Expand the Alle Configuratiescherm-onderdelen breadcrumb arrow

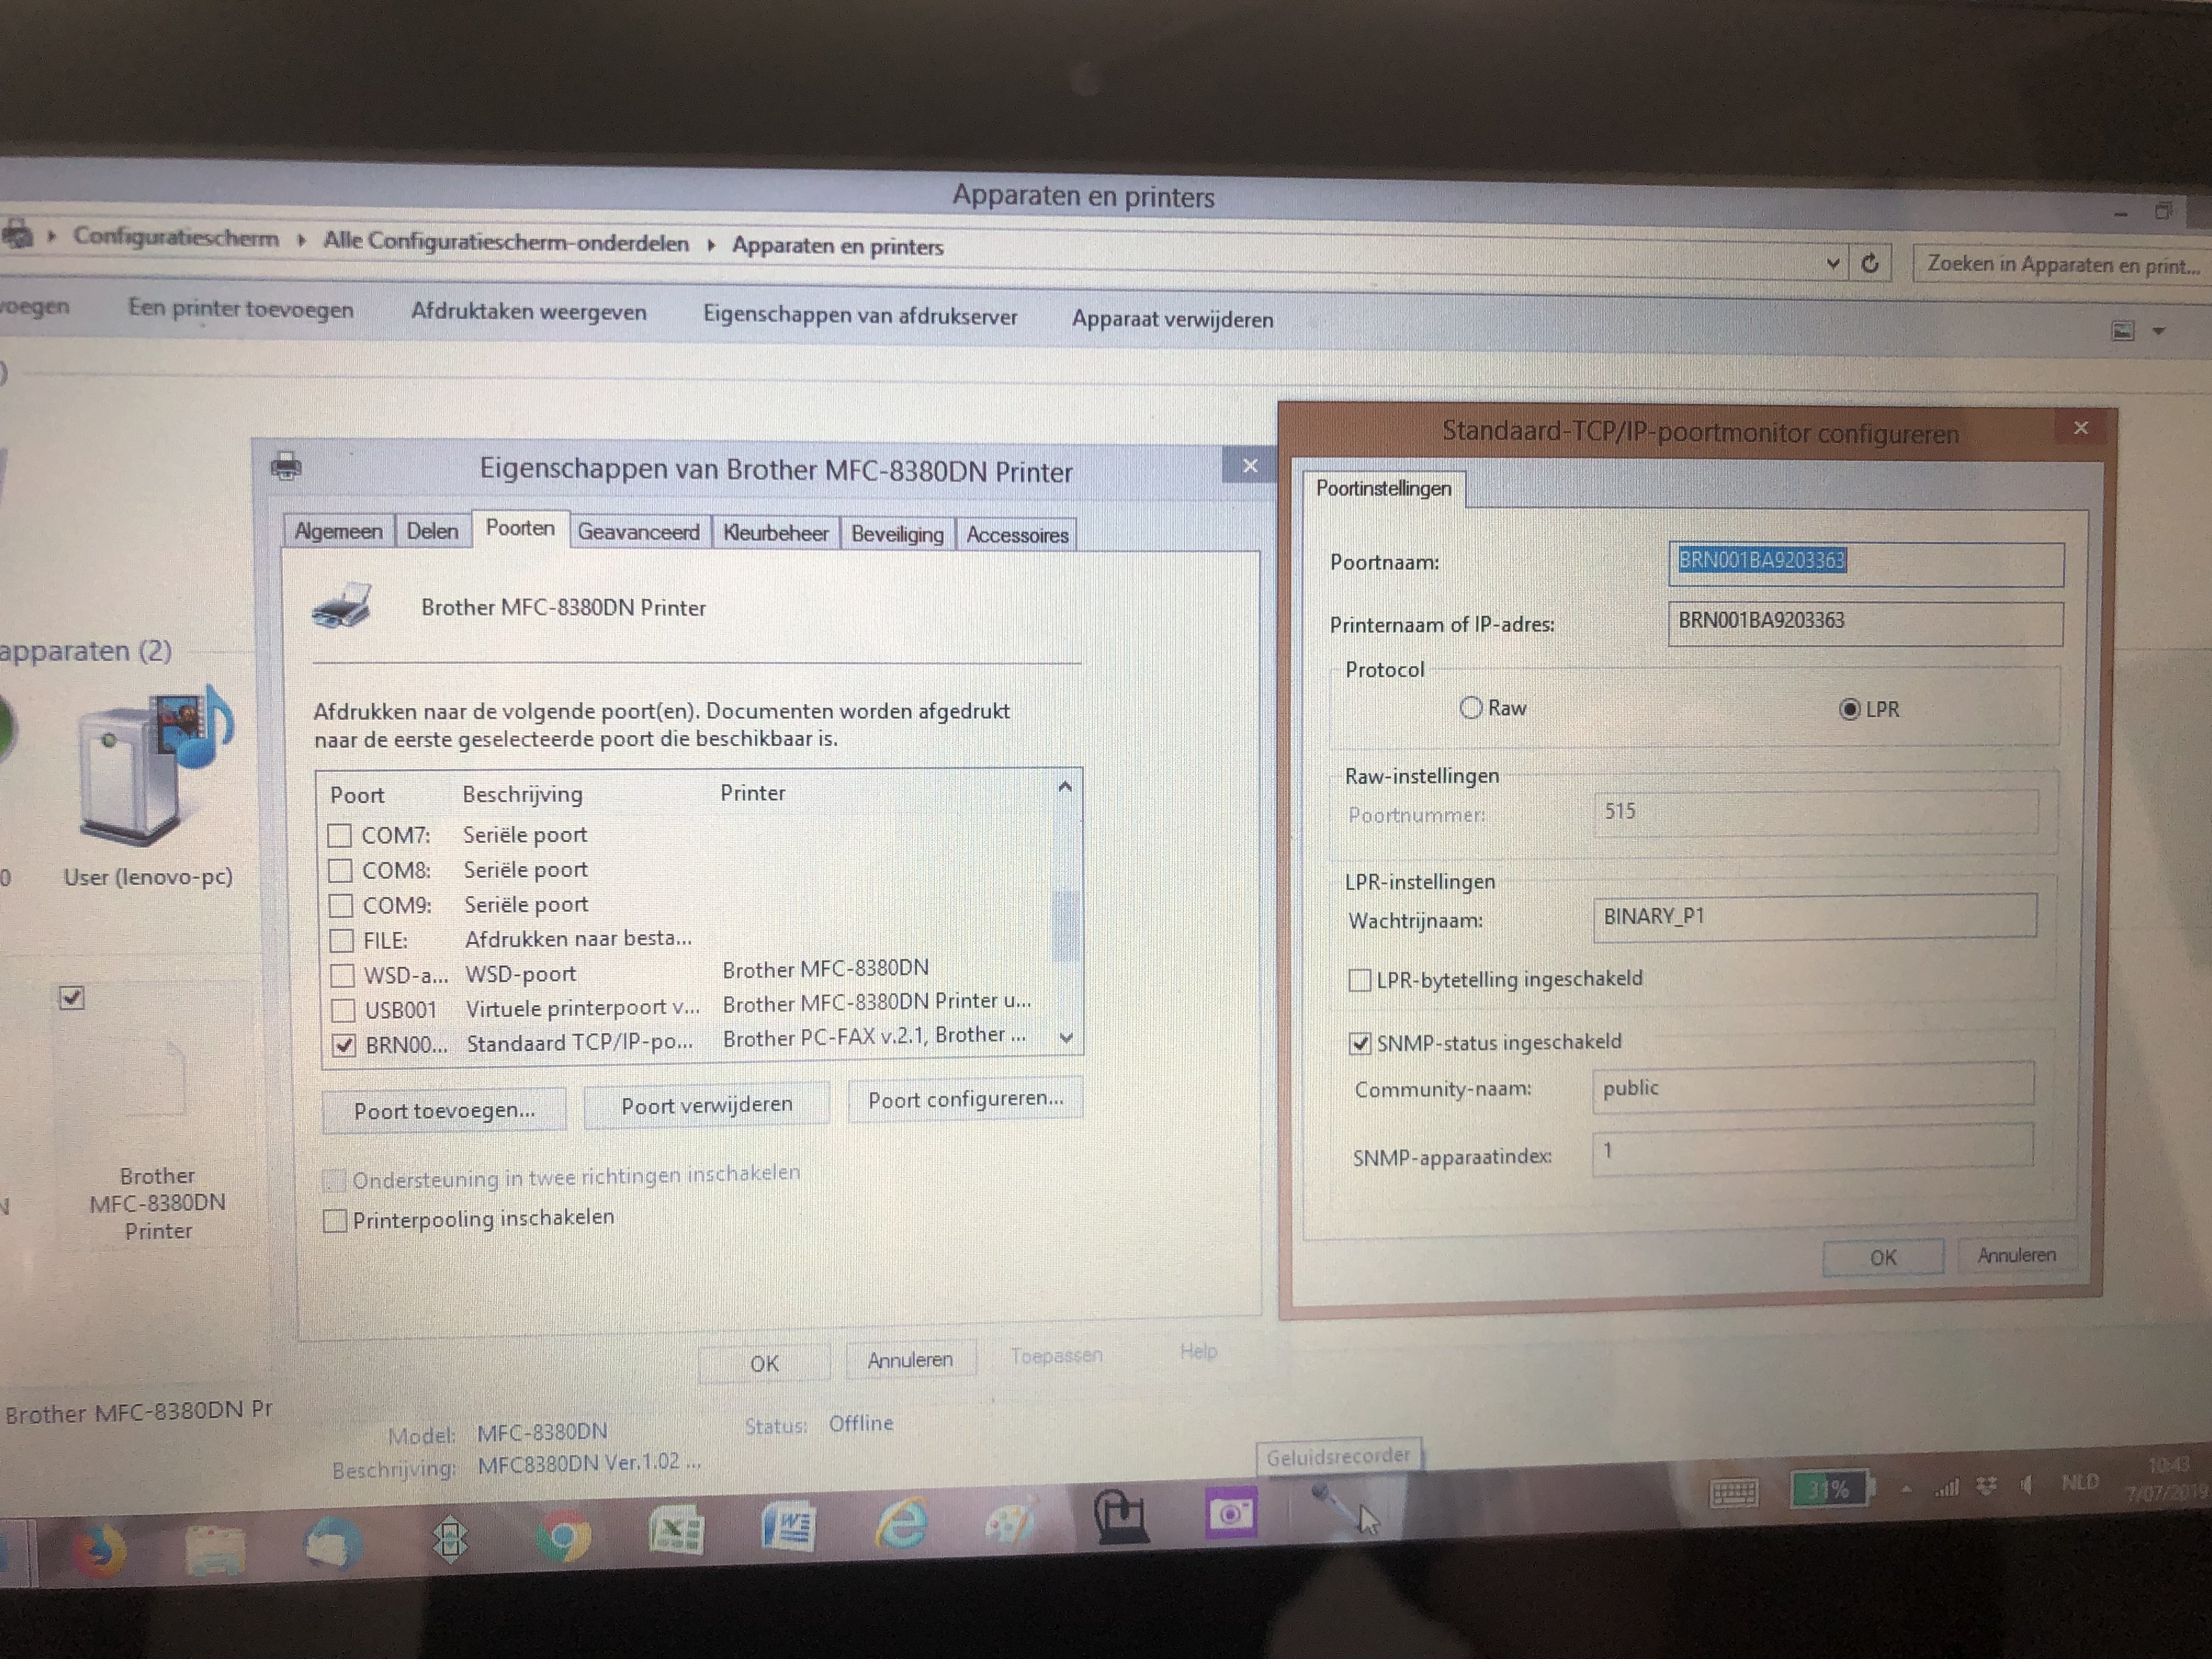711,246
